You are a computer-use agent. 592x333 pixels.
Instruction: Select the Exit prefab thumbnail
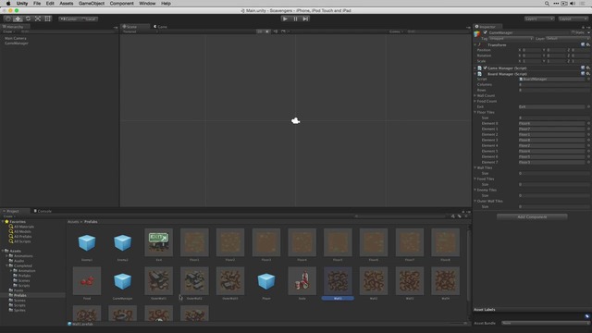tap(158, 242)
